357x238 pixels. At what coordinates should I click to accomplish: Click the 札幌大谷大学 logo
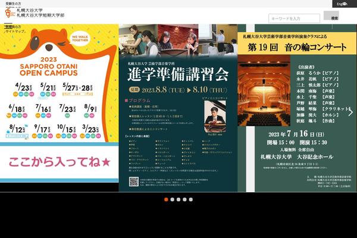(35, 13)
